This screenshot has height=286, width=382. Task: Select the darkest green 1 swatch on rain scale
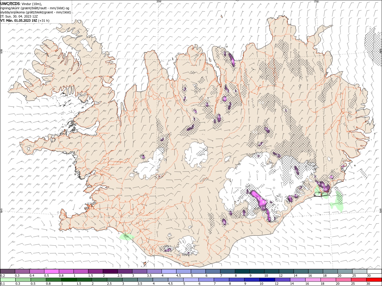pyautogui.click(x=69, y=280)
